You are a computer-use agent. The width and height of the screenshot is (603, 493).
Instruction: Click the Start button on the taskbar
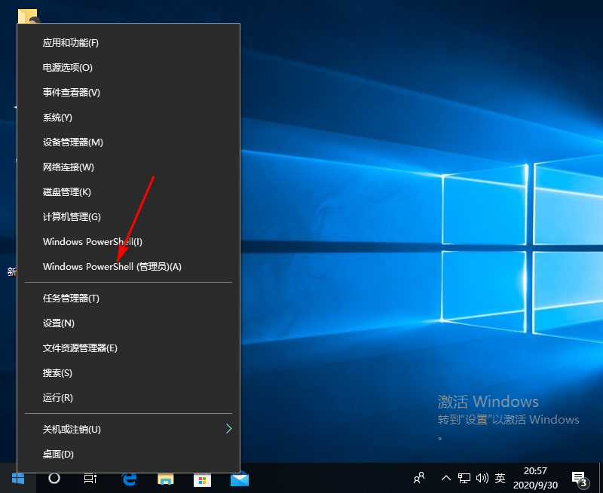coord(17,478)
